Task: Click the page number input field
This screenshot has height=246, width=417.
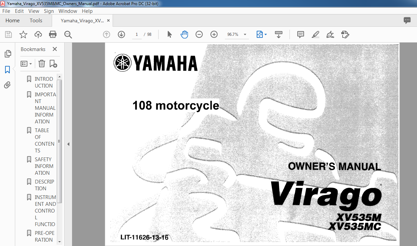Action: tap(137, 34)
